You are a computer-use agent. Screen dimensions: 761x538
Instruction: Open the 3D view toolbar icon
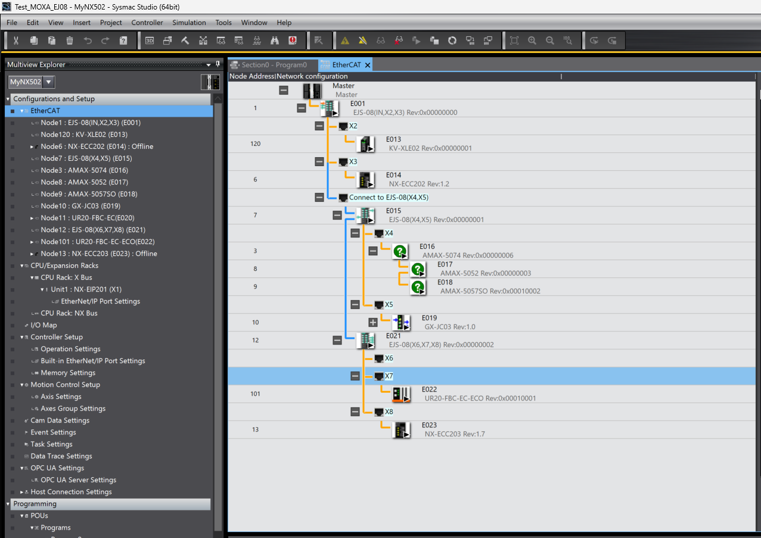pos(150,40)
